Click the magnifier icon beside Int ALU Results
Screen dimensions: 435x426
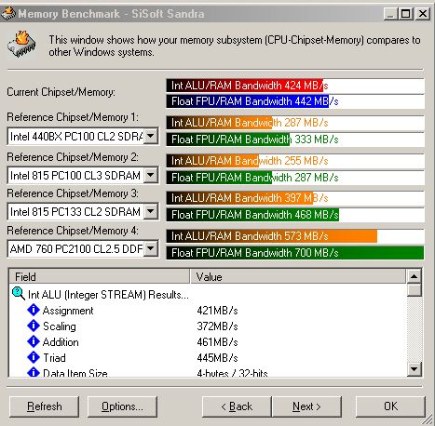coord(19,293)
